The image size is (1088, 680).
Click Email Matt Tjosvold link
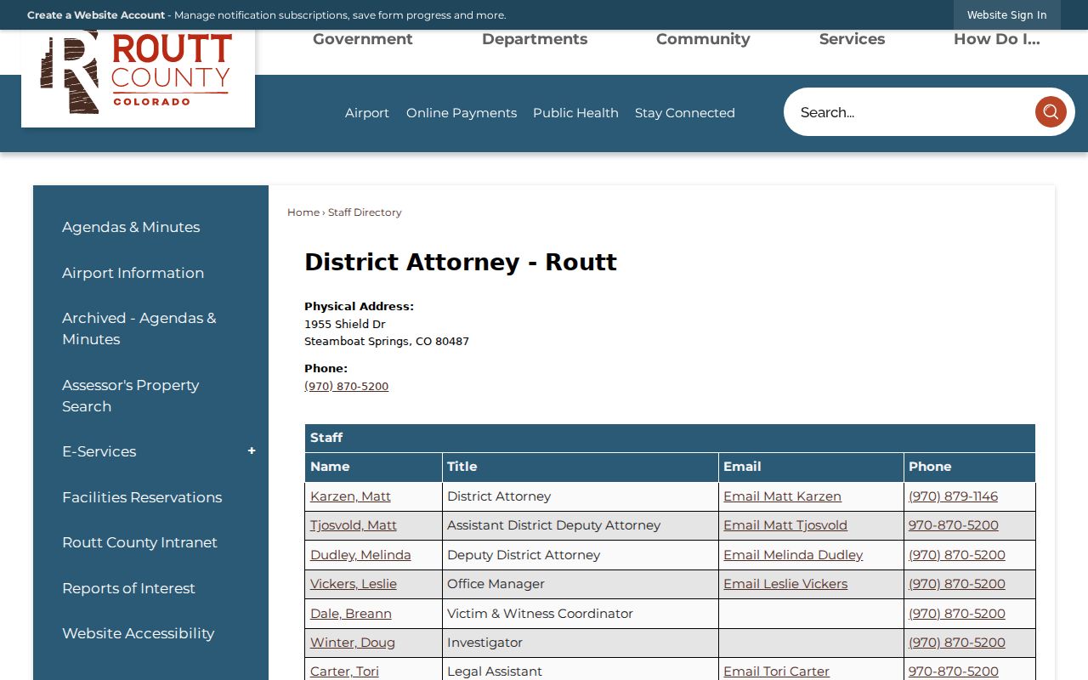click(x=785, y=525)
